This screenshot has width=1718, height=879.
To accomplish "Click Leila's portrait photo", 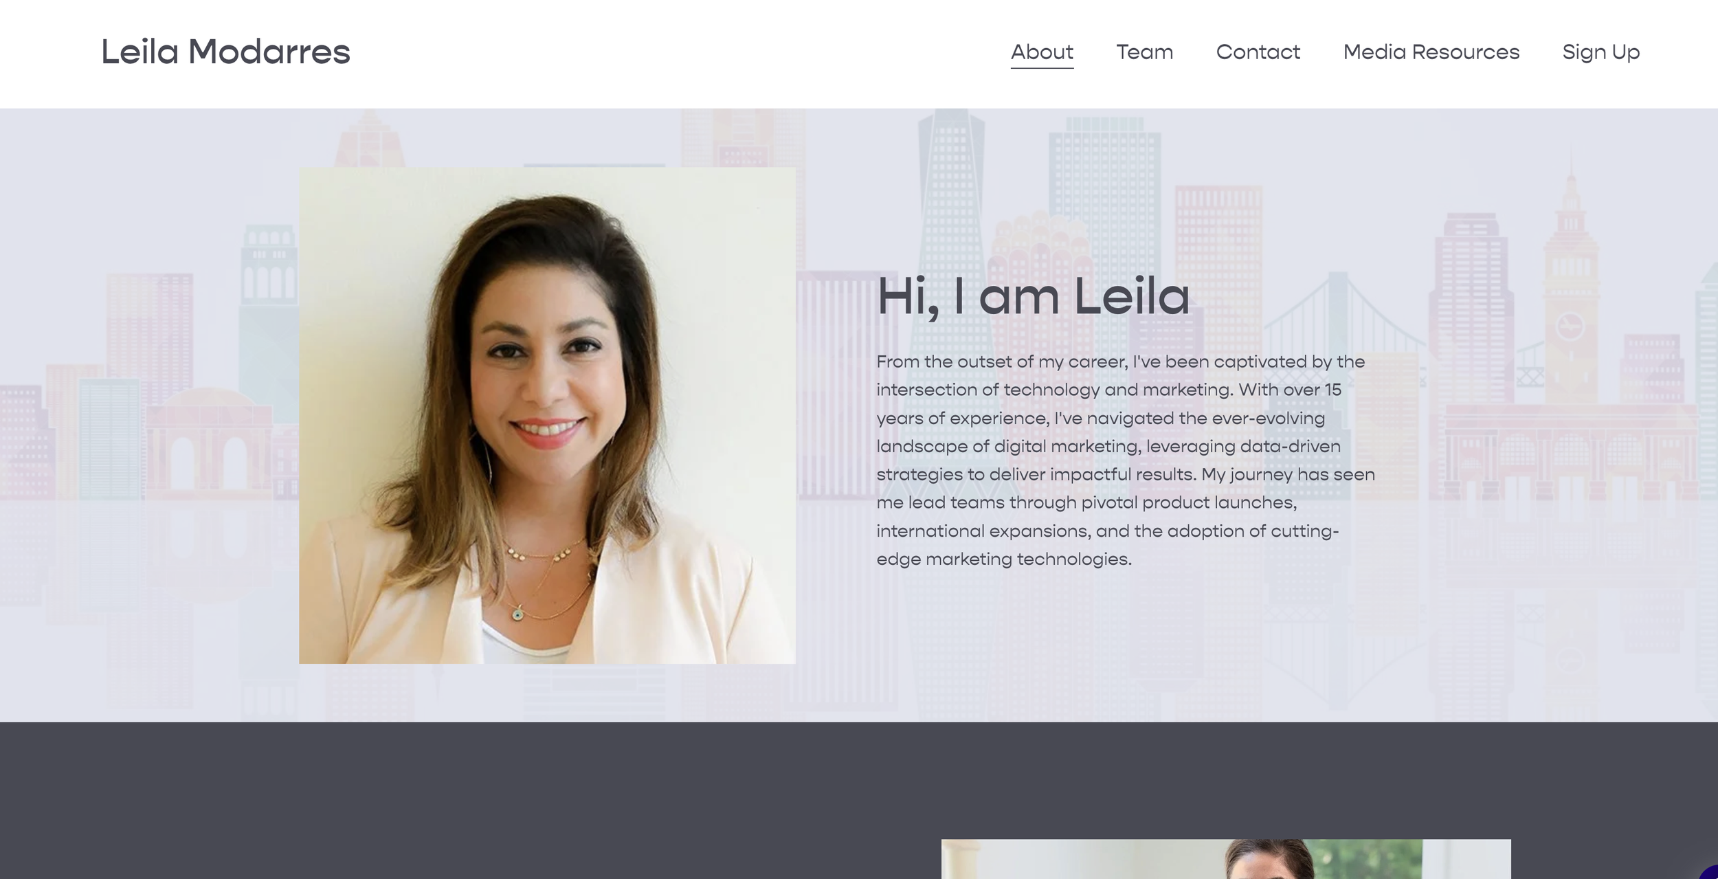I will coord(547,416).
